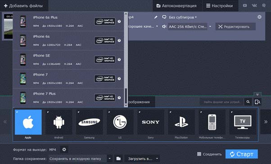Click the Редактировать button
Screen dimensions: 271x164
coord(235,27)
